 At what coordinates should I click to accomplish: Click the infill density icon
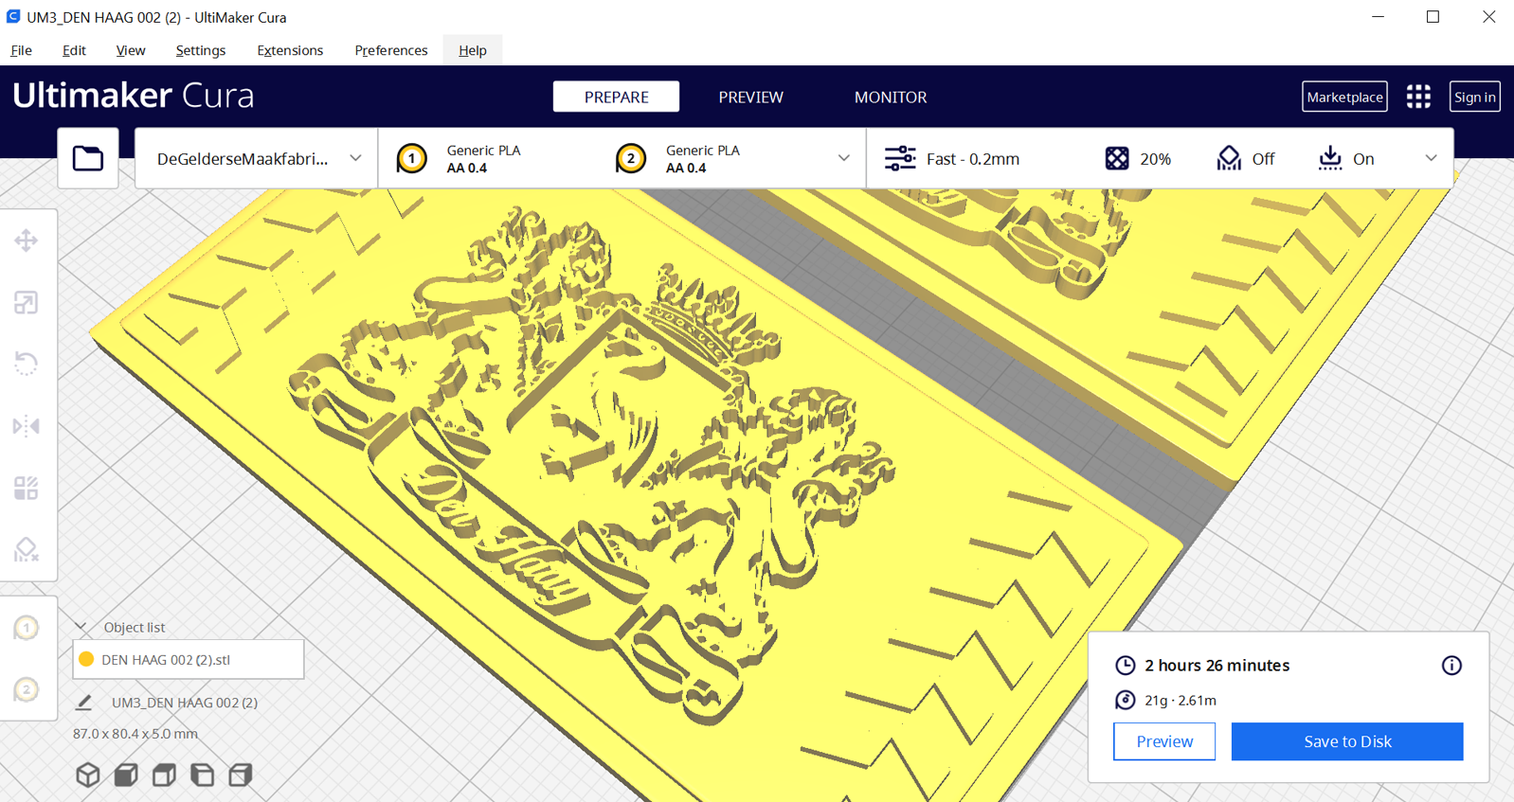coord(1117,158)
